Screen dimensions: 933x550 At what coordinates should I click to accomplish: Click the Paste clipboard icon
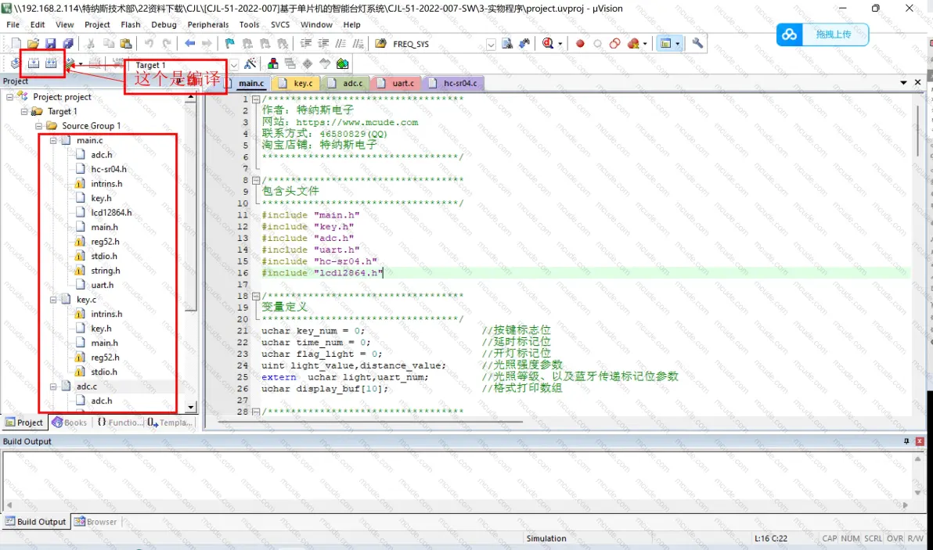click(125, 43)
